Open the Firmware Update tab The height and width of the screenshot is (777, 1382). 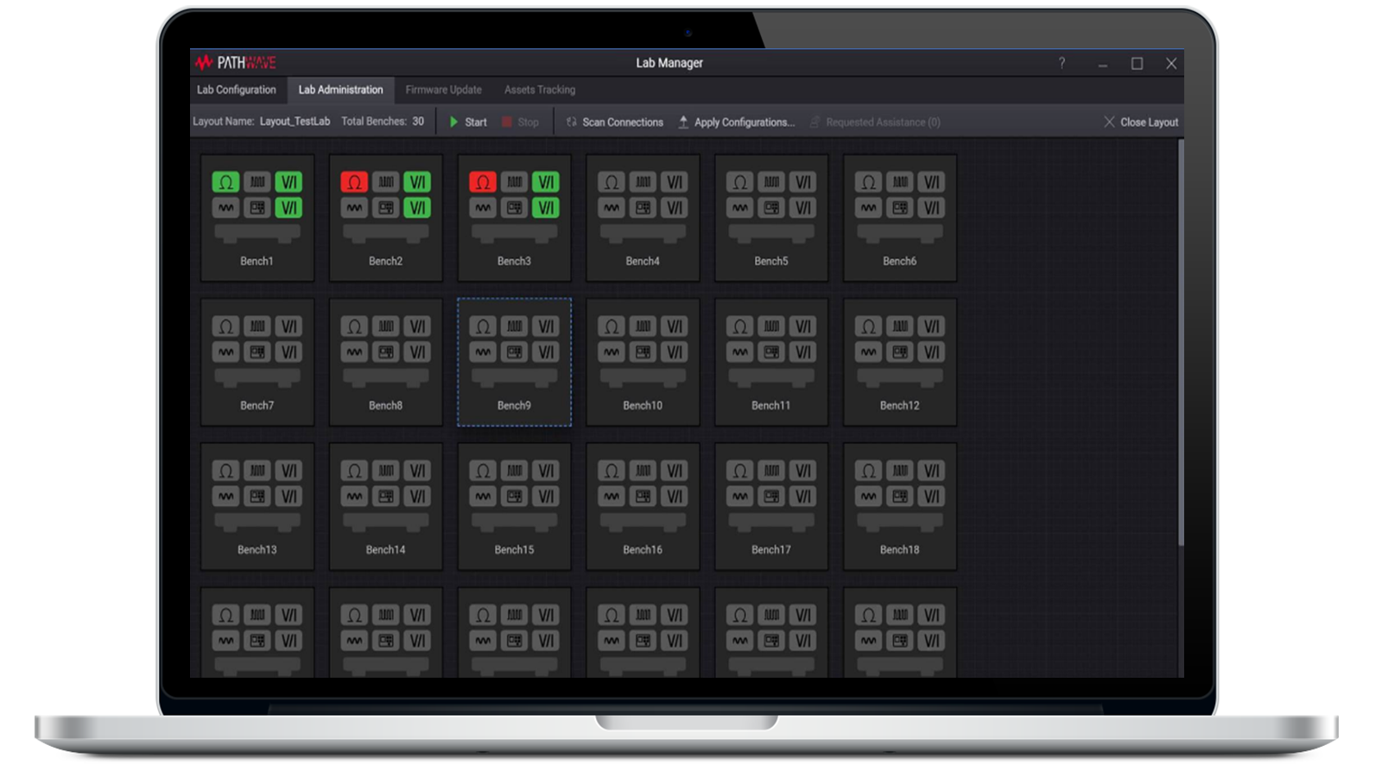(x=443, y=90)
